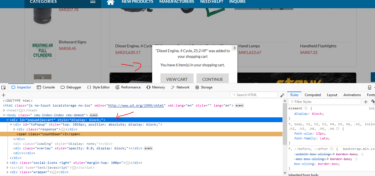The width and height of the screenshot is (375, 176).
Task: Open the Style Editor tab
Action: 98,87
